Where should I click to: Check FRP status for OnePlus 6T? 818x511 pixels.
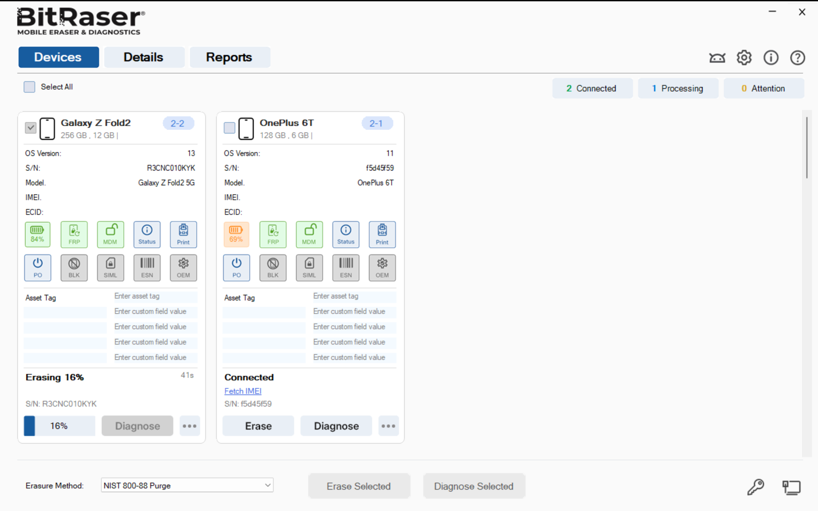(273, 234)
